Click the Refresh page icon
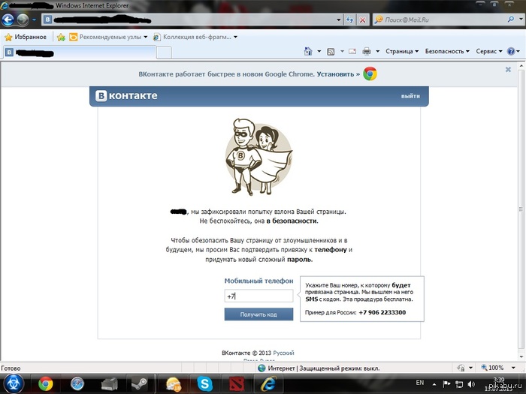 [349, 20]
